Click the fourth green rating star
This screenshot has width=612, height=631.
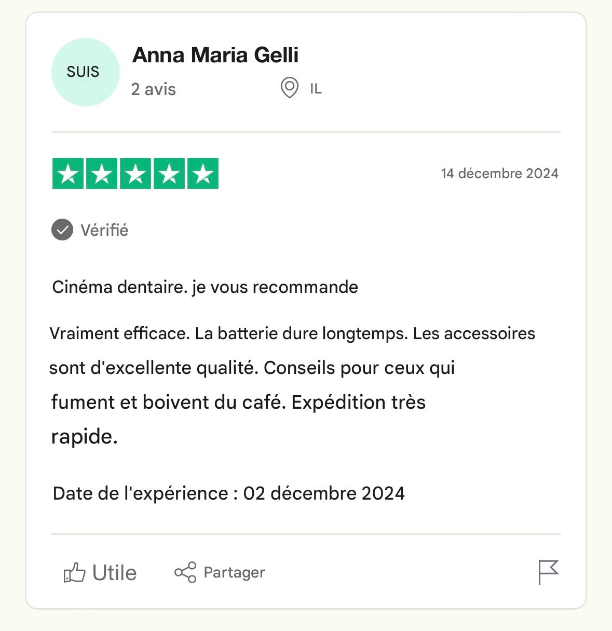pyautogui.click(x=169, y=173)
